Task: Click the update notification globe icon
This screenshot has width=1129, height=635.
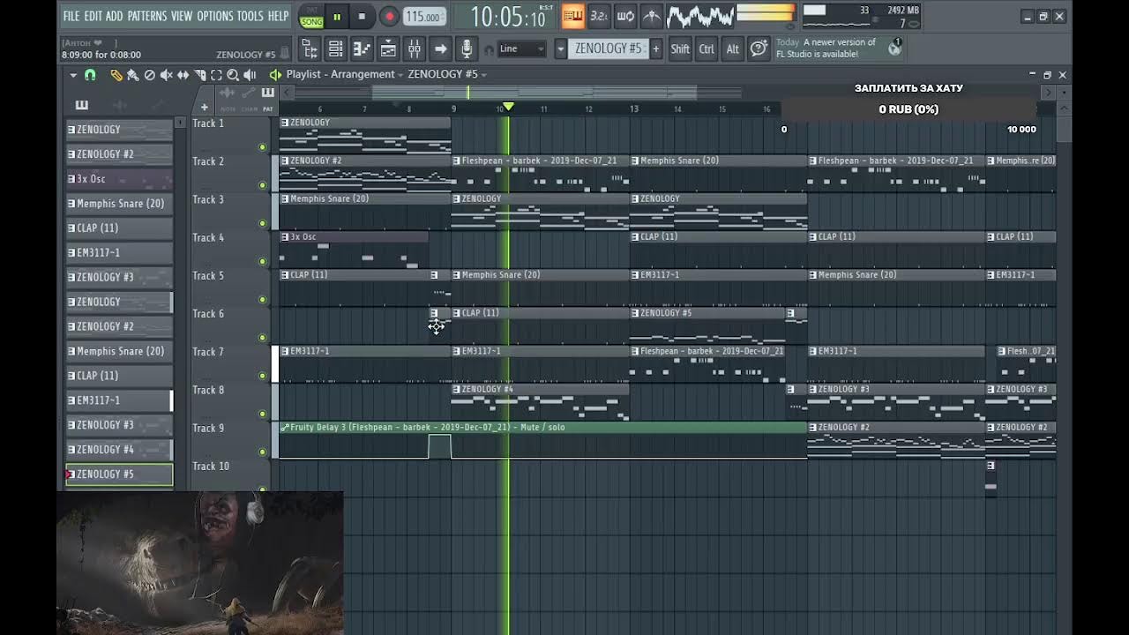Action: coord(894,49)
